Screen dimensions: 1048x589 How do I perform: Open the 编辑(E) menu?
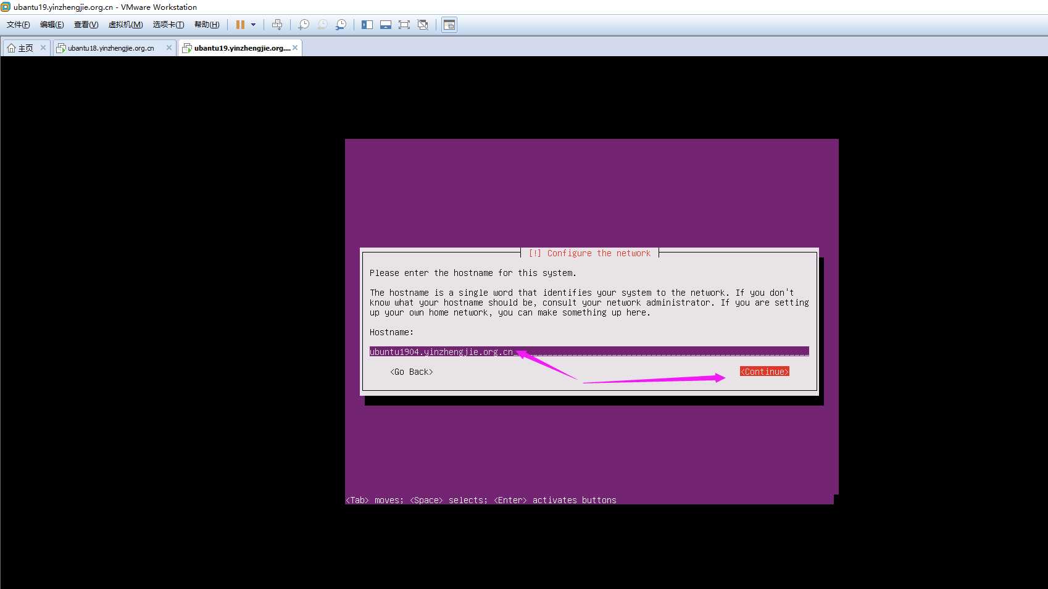point(52,25)
